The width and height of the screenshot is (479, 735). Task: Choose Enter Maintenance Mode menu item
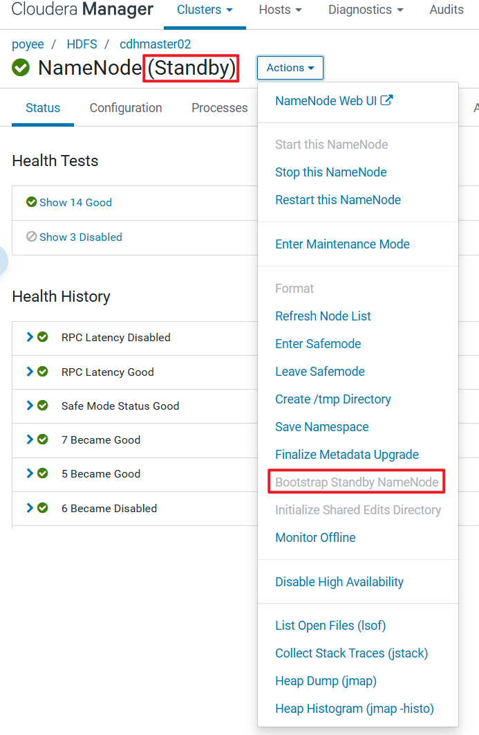click(x=342, y=244)
